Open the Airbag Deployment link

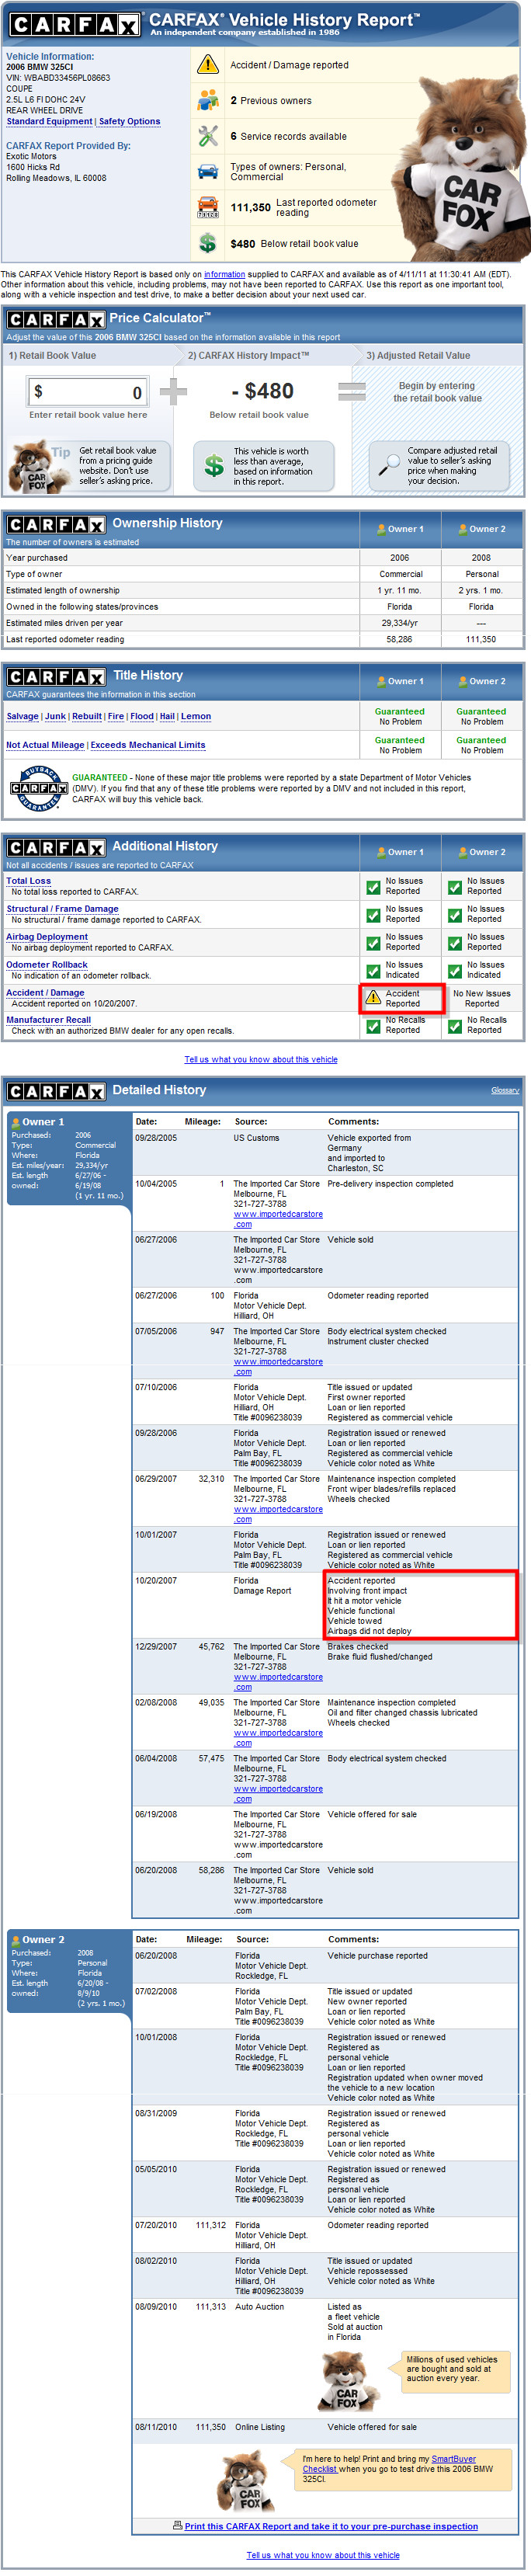click(x=47, y=938)
